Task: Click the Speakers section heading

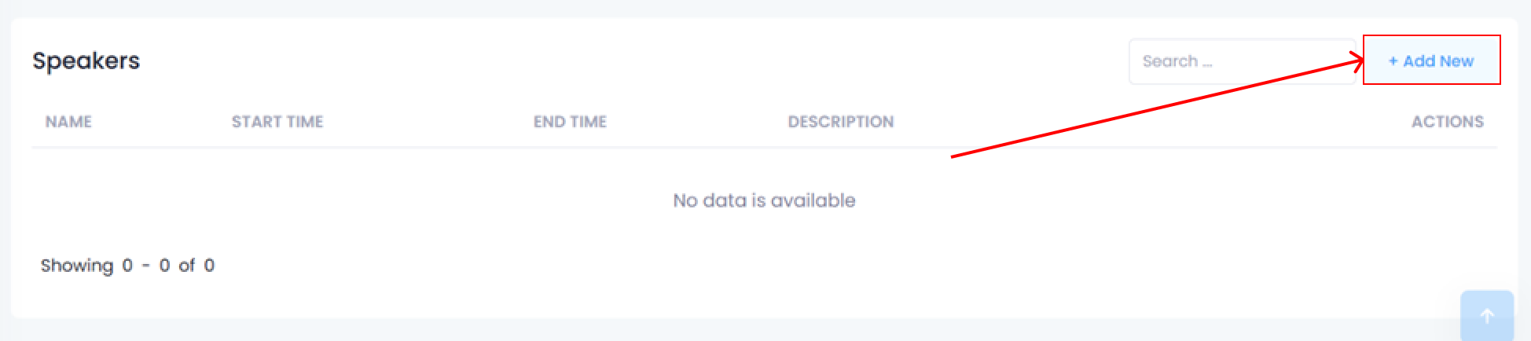Action: coord(86,60)
